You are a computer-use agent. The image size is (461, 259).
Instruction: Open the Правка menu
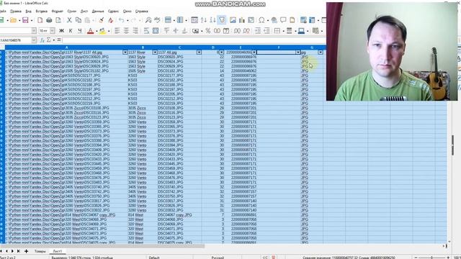point(16,12)
